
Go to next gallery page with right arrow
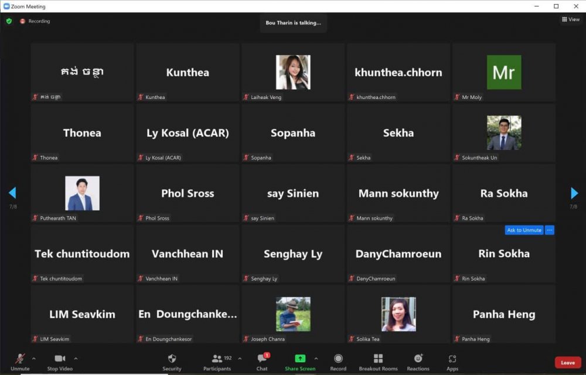[574, 193]
